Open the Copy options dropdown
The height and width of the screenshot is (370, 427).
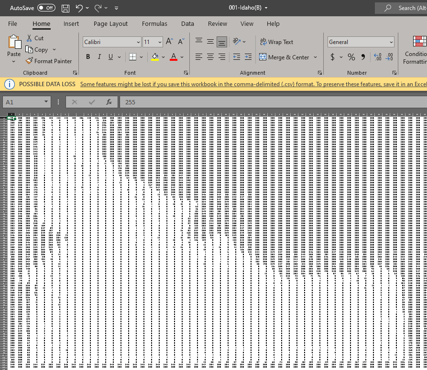pyautogui.click(x=54, y=50)
